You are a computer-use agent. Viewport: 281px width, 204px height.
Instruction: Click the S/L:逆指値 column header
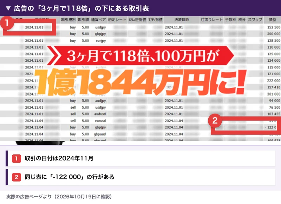pyautogui.click(x=137, y=20)
